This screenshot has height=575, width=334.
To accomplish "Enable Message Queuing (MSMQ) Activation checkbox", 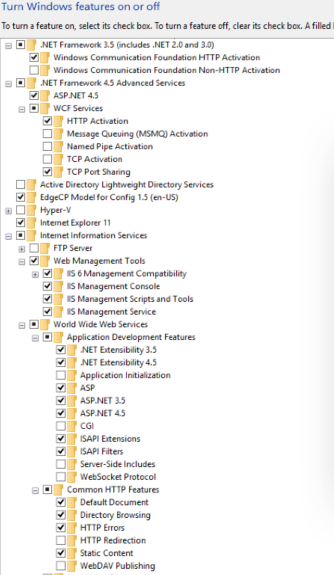I will (47, 134).
